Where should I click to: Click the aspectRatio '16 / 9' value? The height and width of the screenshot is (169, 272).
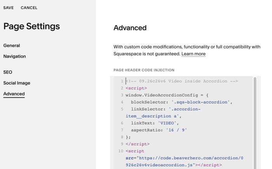[176, 130]
